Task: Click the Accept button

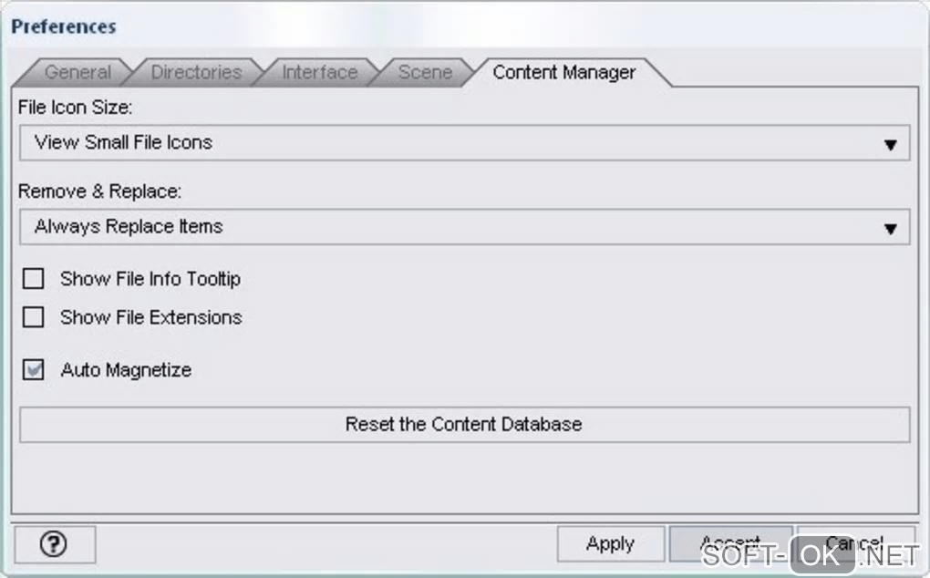Action: (x=729, y=544)
